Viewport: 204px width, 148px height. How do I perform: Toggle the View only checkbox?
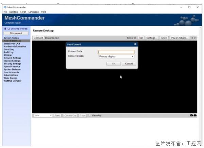(x=89, y=115)
